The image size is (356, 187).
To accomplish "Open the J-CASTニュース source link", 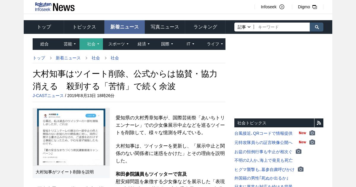I will coord(48,96).
